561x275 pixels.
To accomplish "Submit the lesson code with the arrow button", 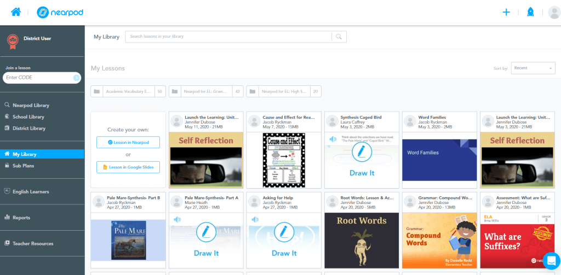I will click(x=76, y=78).
